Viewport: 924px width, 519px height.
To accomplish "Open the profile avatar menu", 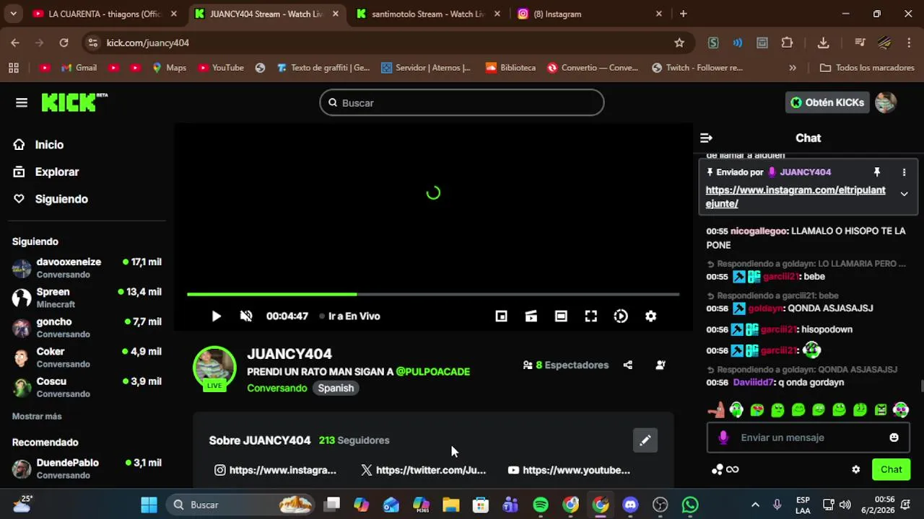I will (x=886, y=102).
